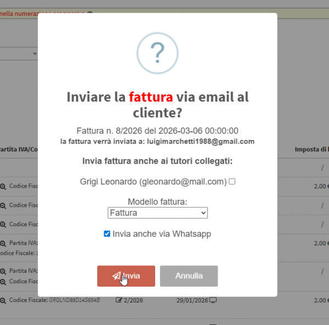Click magnifier icon on first Partita IVA row
The height and width of the screenshot is (325, 329).
(3, 243)
